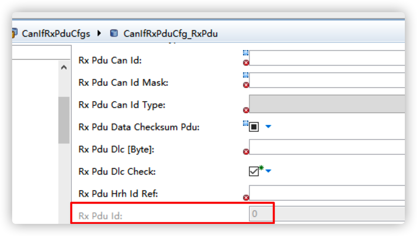Click the Rx Pdu Can Id input field

pos(327,58)
